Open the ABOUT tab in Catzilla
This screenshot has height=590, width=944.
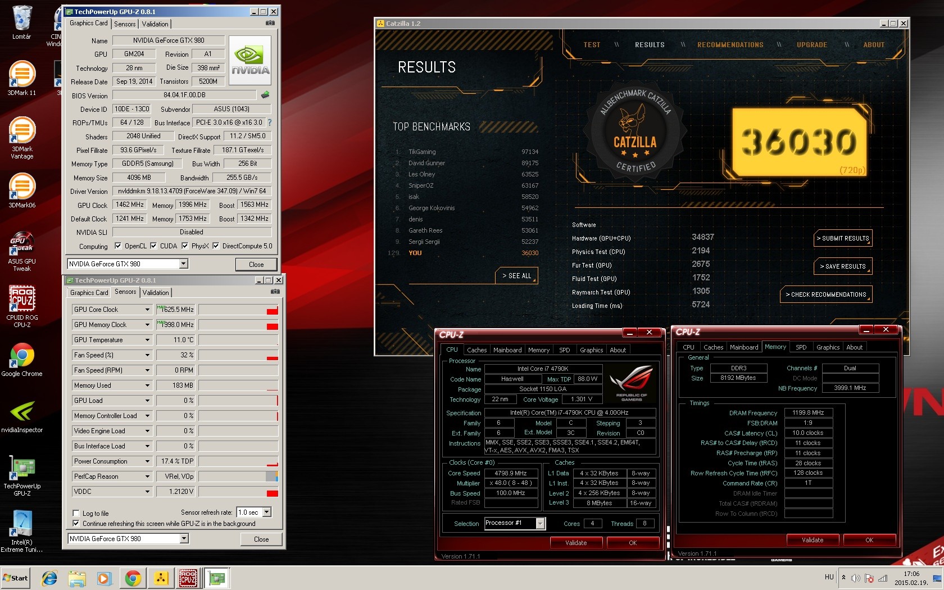pos(874,45)
